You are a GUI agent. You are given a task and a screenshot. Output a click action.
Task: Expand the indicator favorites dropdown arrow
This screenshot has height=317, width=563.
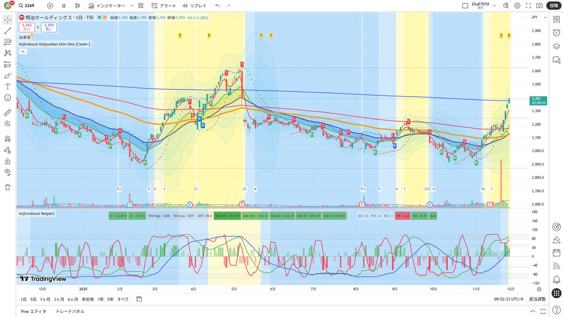tap(131, 6)
